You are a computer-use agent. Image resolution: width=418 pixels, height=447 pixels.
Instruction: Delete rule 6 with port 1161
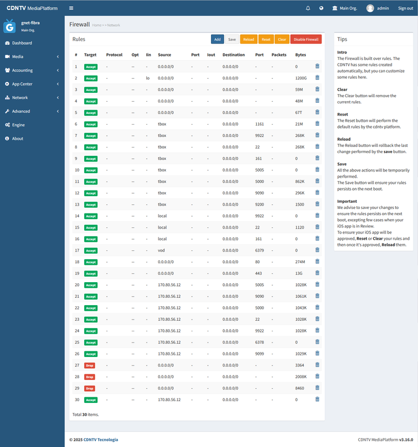317,123
